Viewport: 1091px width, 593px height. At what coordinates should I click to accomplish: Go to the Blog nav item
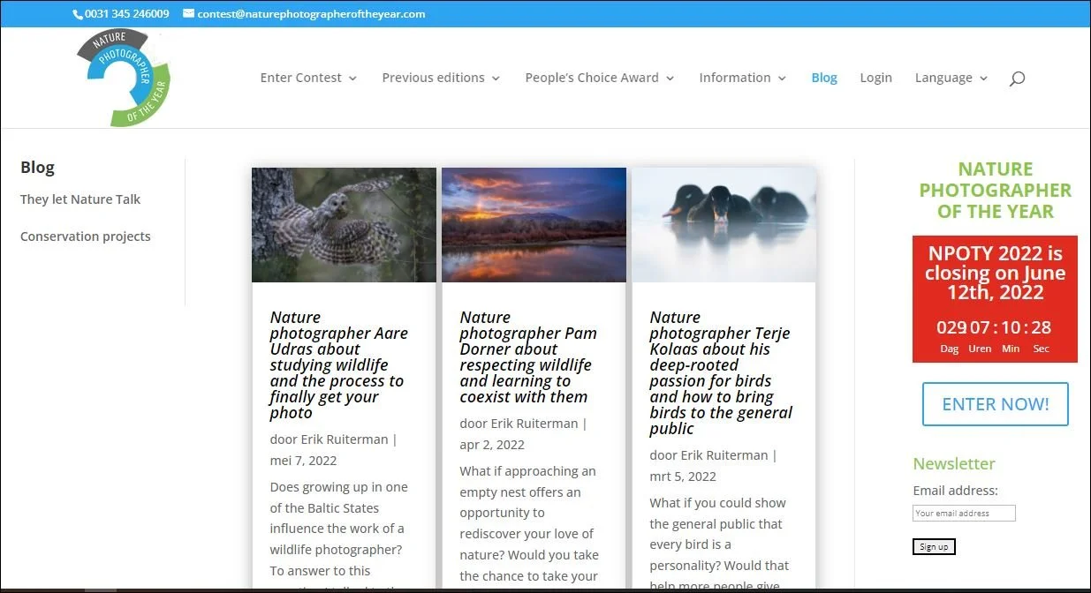824,78
